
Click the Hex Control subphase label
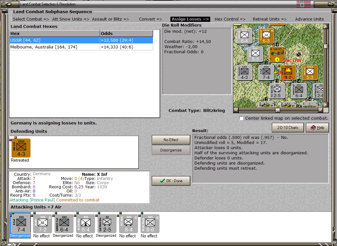(230, 19)
